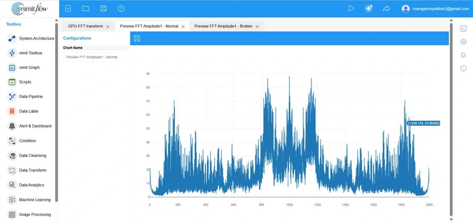Click the Toolbox panel scrollbar

tap(56, 112)
